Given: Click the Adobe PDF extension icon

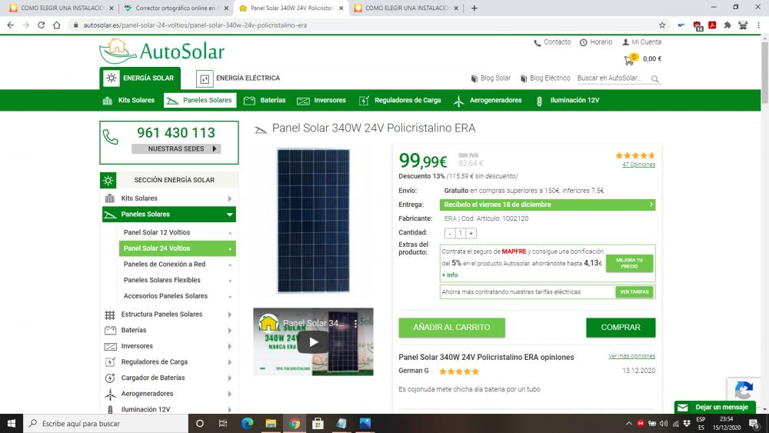Looking at the screenshot, I should 712,25.
